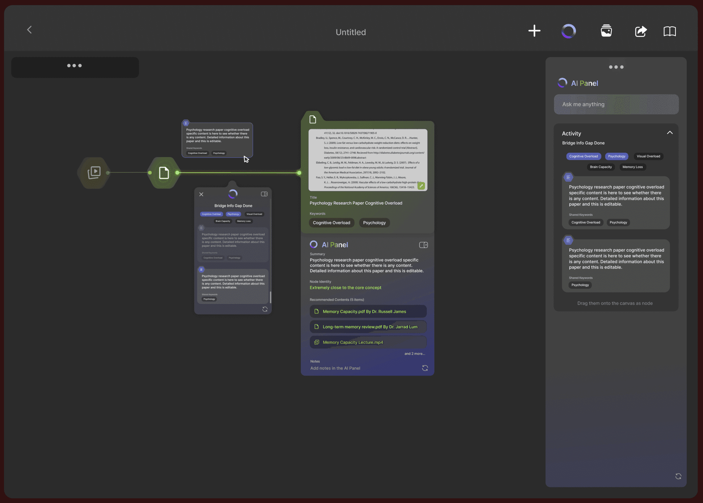Close the Bridge Info Gap popup

201,194
